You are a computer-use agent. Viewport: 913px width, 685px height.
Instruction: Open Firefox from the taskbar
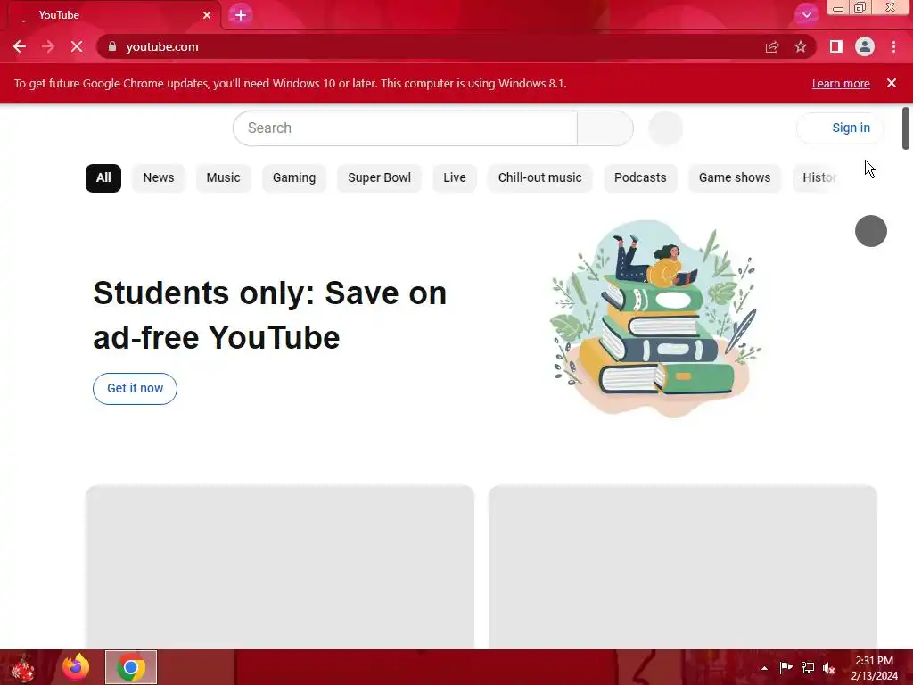(76, 667)
